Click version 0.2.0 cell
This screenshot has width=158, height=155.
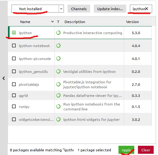[136, 72]
